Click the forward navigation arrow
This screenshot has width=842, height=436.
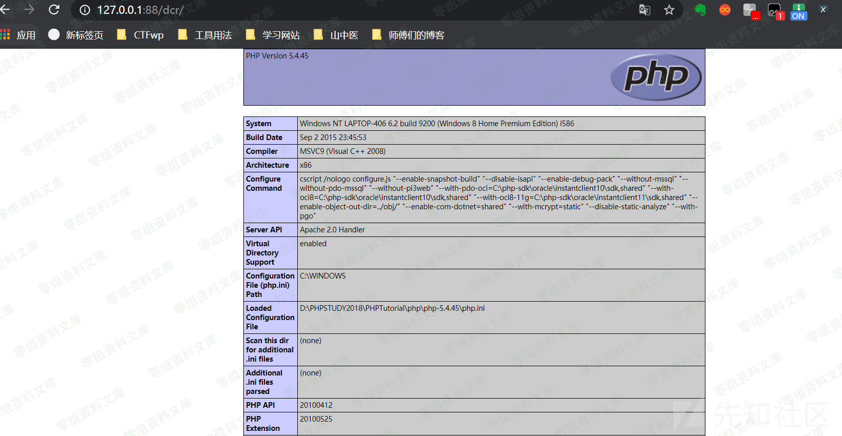pyautogui.click(x=29, y=10)
